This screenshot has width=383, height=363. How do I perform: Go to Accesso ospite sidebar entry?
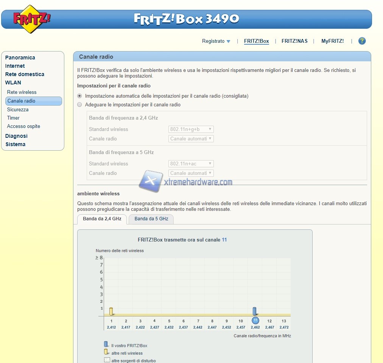pyautogui.click(x=23, y=126)
